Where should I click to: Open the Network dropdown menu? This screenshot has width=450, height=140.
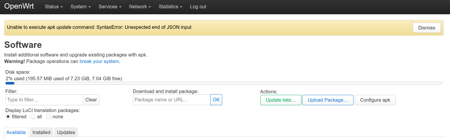(x=140, y=7)
